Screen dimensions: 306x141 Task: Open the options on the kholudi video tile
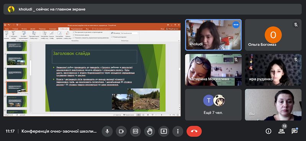tap(236, 25)
